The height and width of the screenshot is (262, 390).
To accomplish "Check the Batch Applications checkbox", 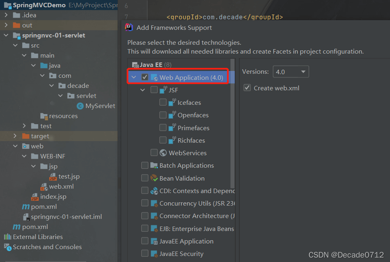I will [145, 165].
